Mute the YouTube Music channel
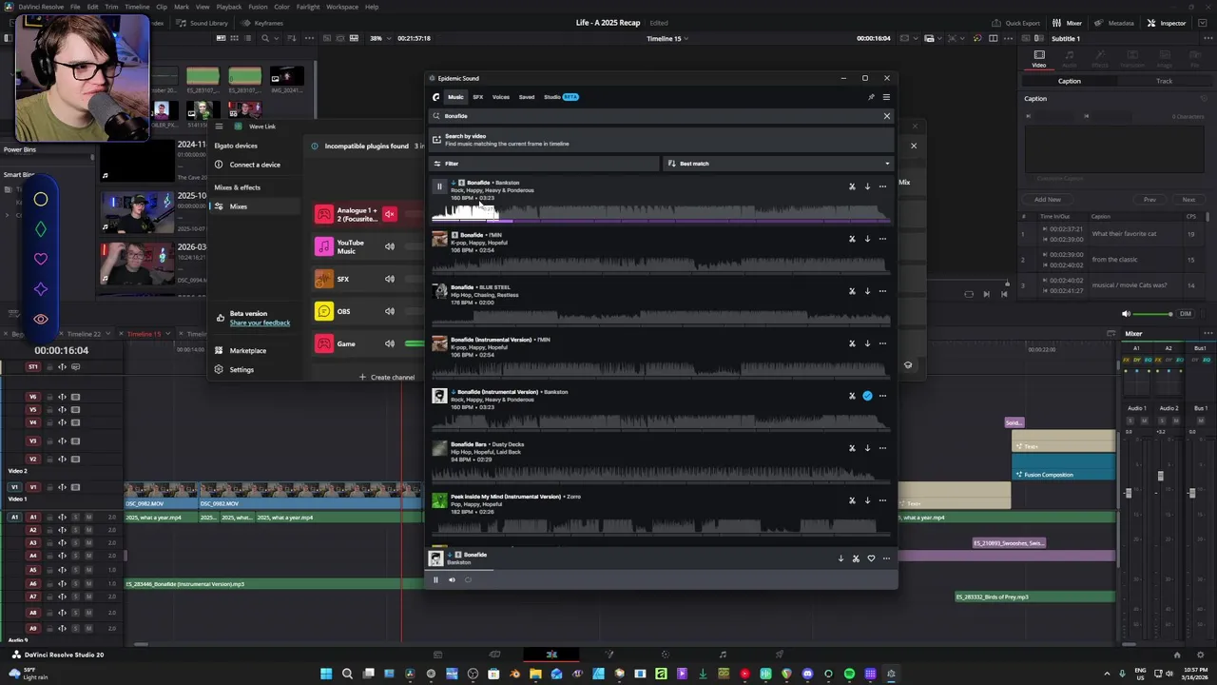 (389, 246)
